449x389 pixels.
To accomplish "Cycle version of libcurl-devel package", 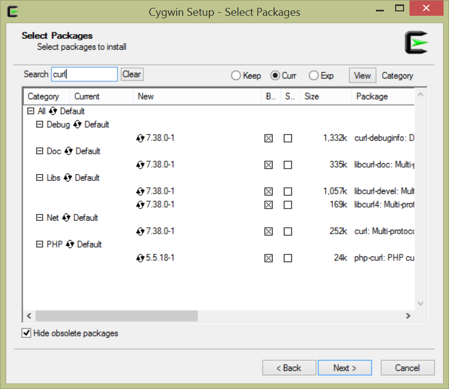I will click(x=140, y=191).
